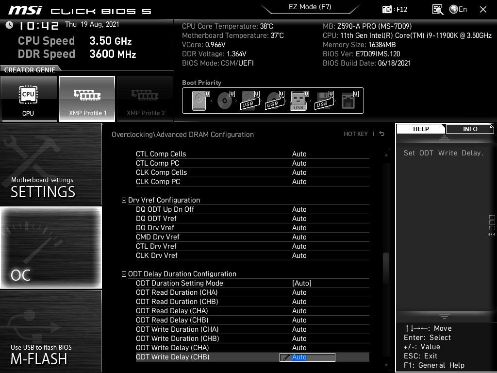Collapse the ODT Delay Duration Configuration group

coord(124,274)
